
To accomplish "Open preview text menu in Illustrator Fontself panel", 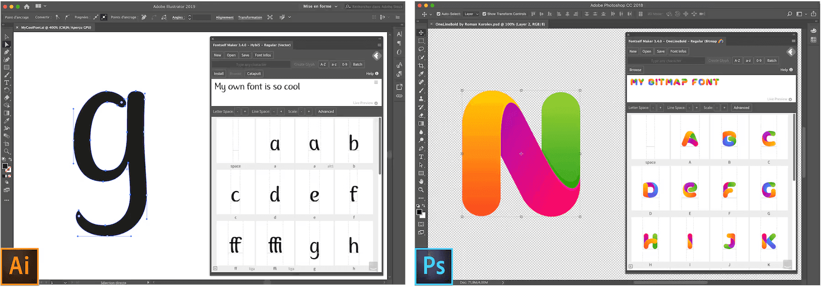I will (376, 82).
